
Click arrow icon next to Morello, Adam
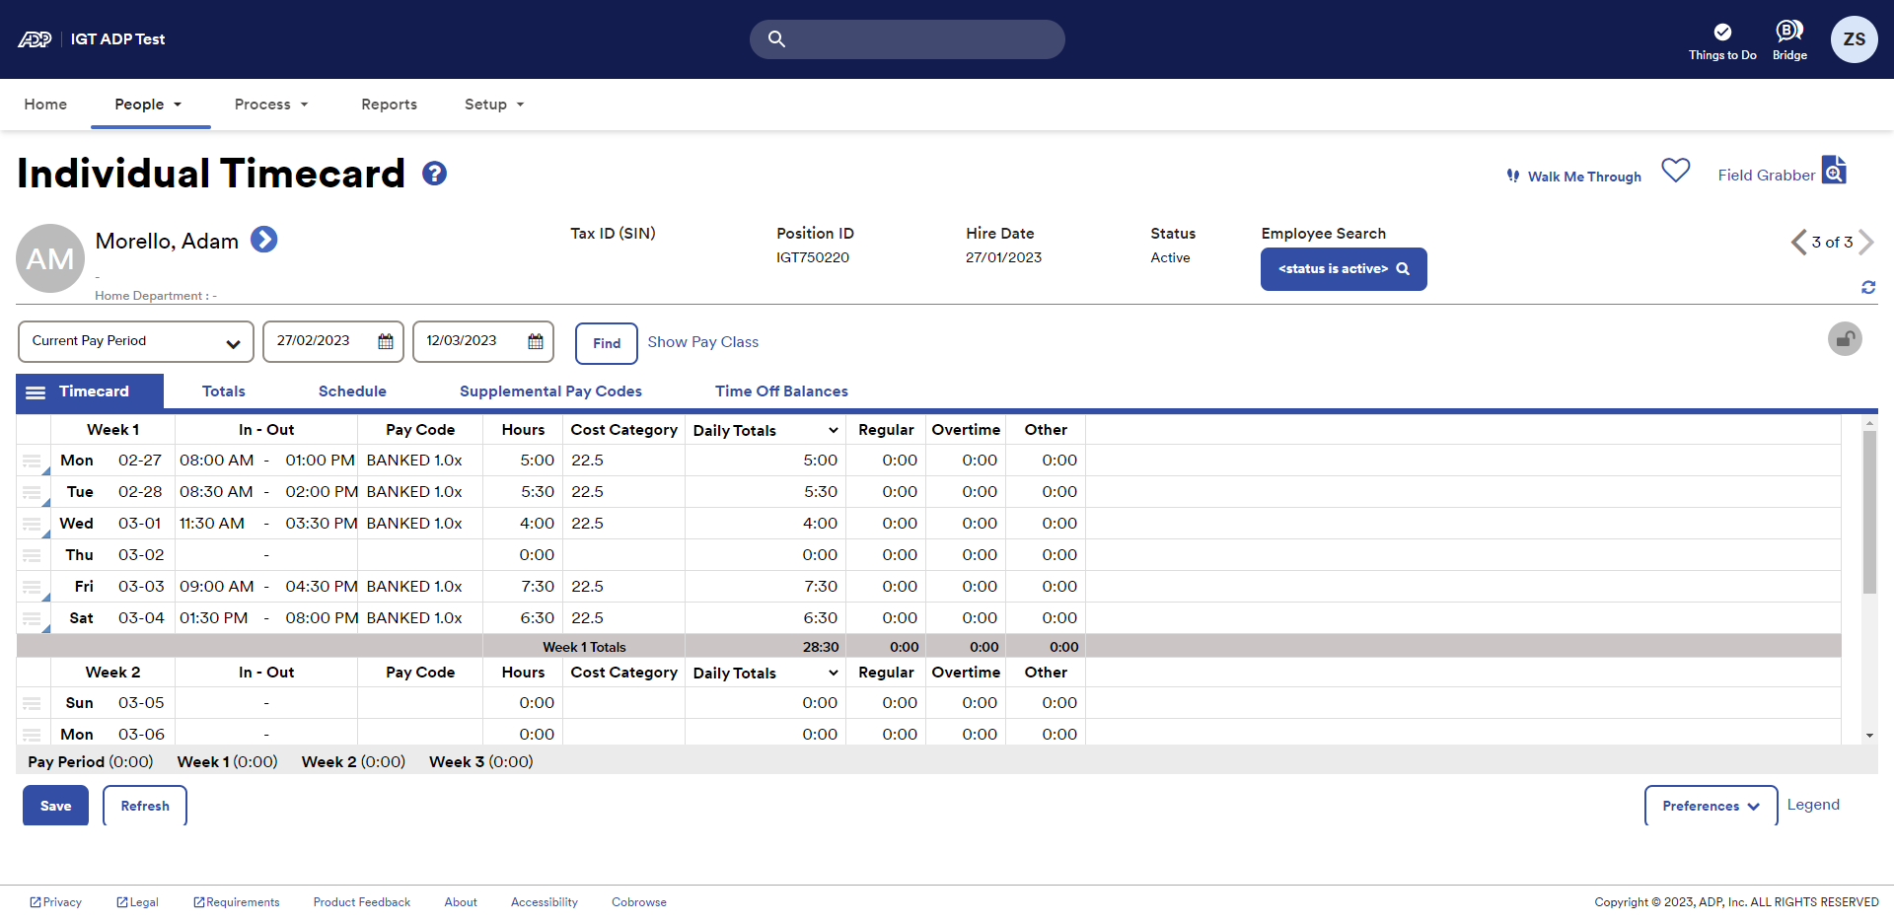pos(263,240)
